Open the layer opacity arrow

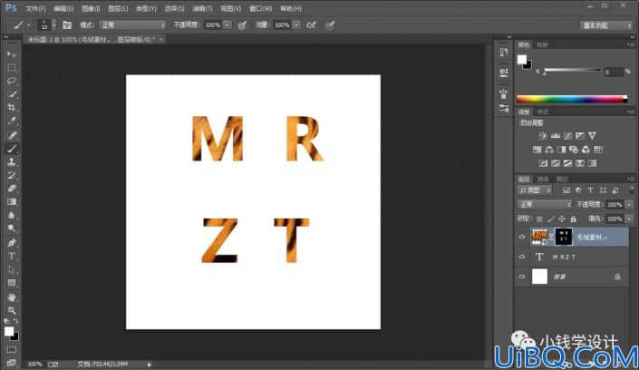tap(629, 204)
